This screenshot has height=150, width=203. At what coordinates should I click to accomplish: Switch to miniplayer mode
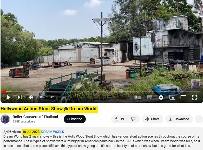point(172,97)
